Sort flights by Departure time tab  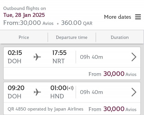[x=72, y=37]
